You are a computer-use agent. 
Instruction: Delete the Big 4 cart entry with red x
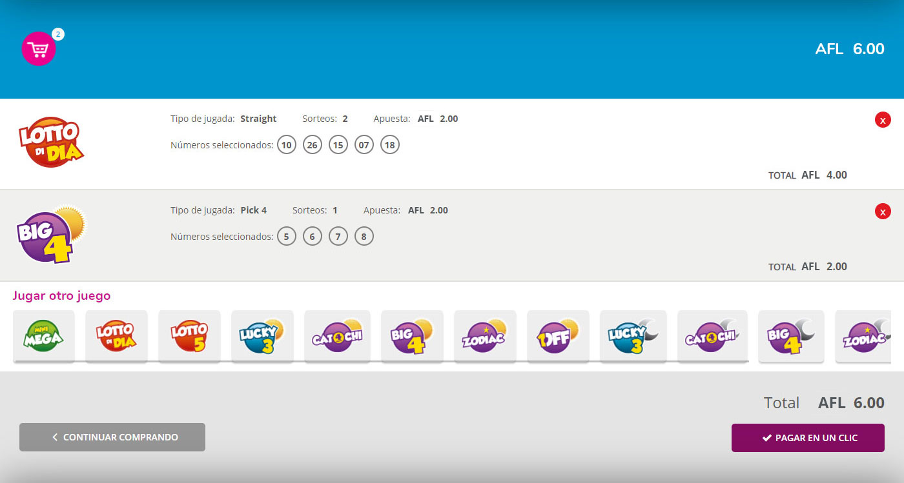(x=883, y=212)
